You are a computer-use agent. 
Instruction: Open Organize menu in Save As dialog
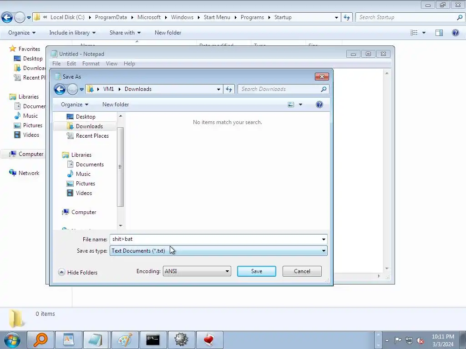(x=75, y=105)
